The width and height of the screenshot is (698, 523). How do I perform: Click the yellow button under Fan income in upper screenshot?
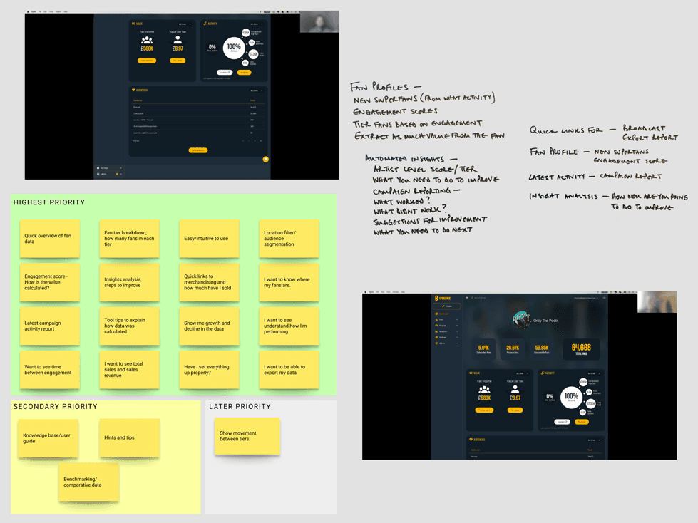pyautogui.click(x=147, y=61)
